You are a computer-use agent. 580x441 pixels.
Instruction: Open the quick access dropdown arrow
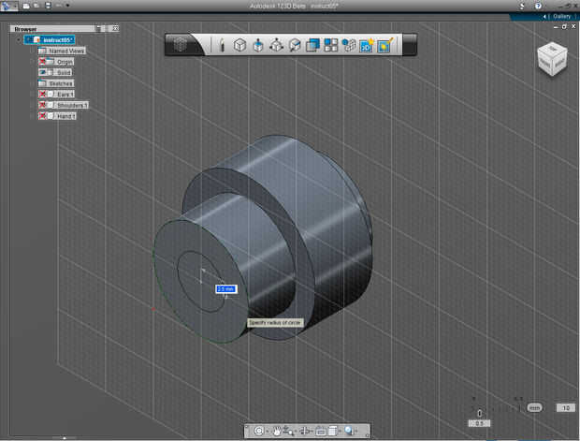pos(67,6)
